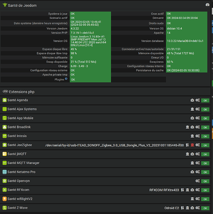Click the Espace disque libre value 45 %
Image resolution: width=213 pixels, height=214 pixels.
tap(74, 49)
